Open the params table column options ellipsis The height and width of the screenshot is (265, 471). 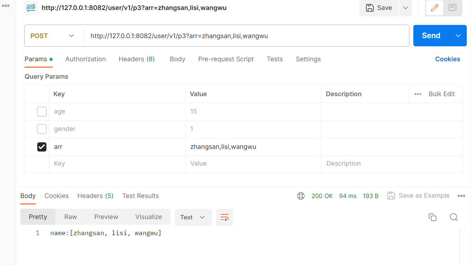(x=418, y=94)
